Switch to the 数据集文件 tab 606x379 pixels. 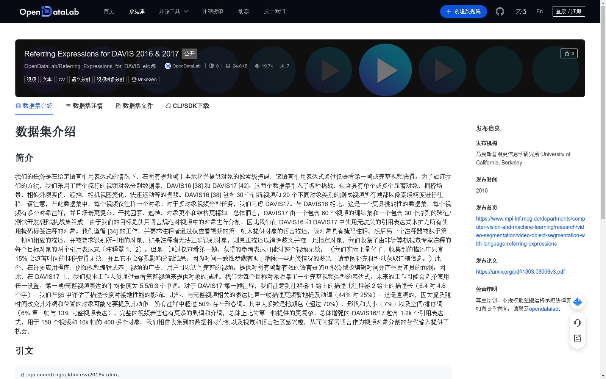pyautogui.click(x=134, y=106)
